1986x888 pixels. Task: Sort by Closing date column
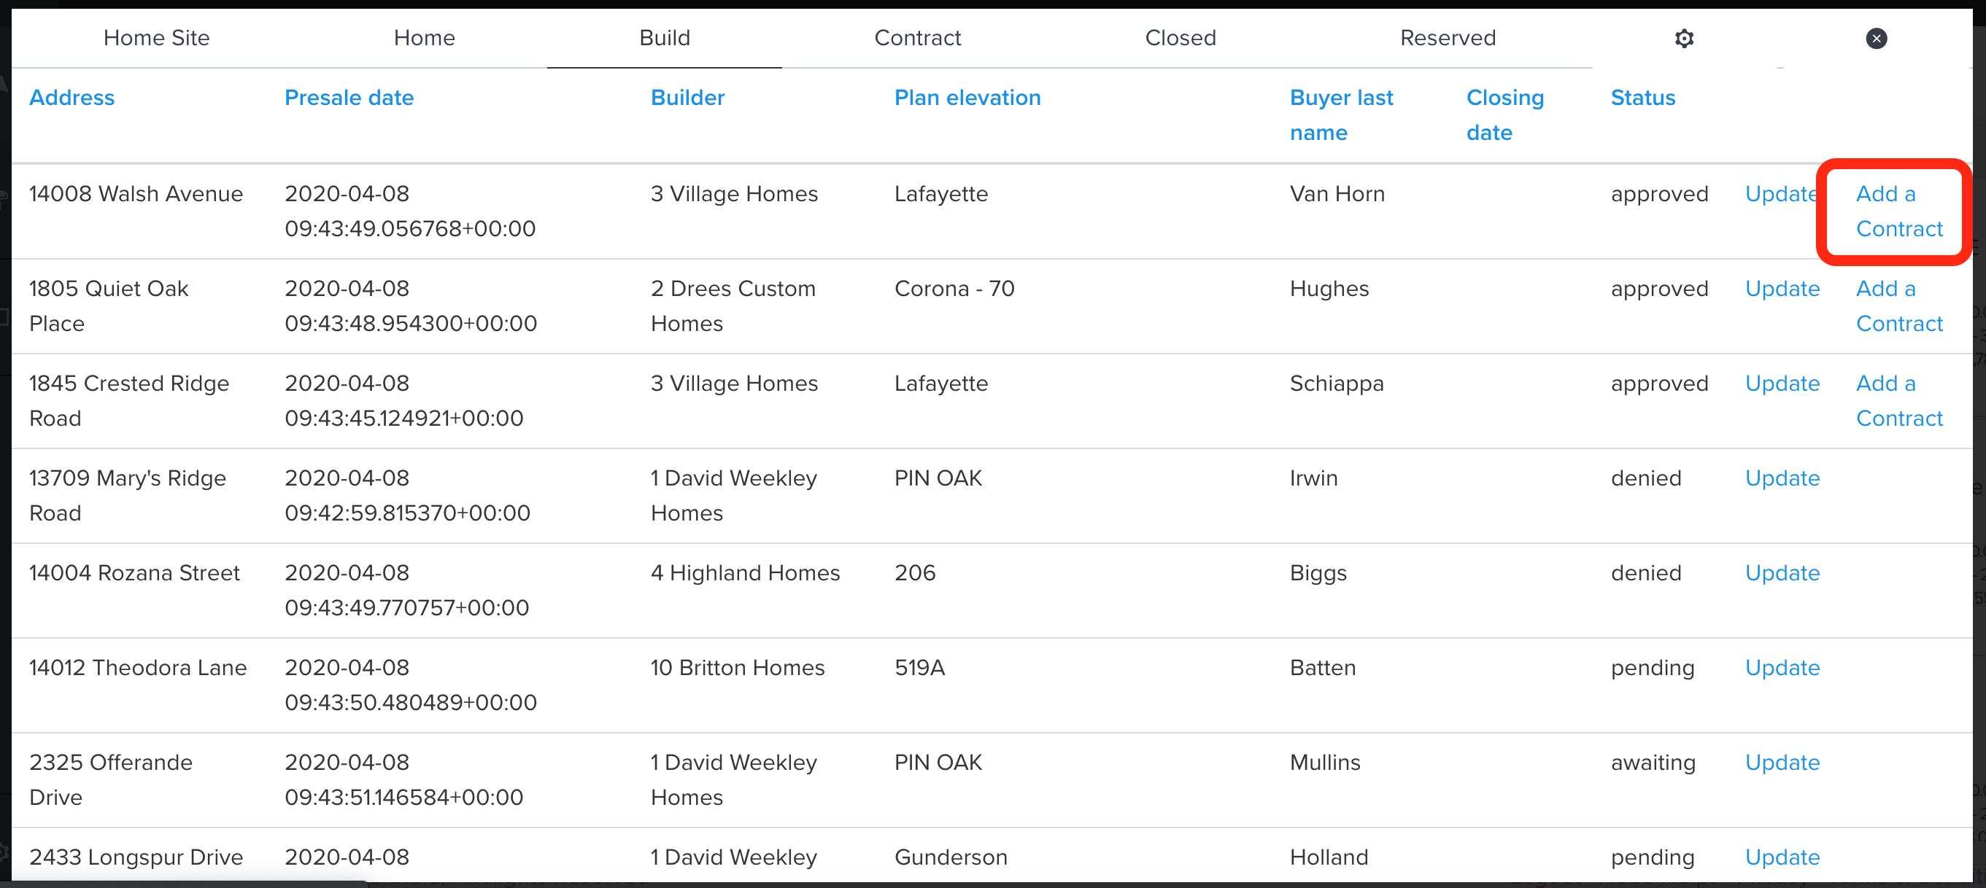tap(1504, 114)
